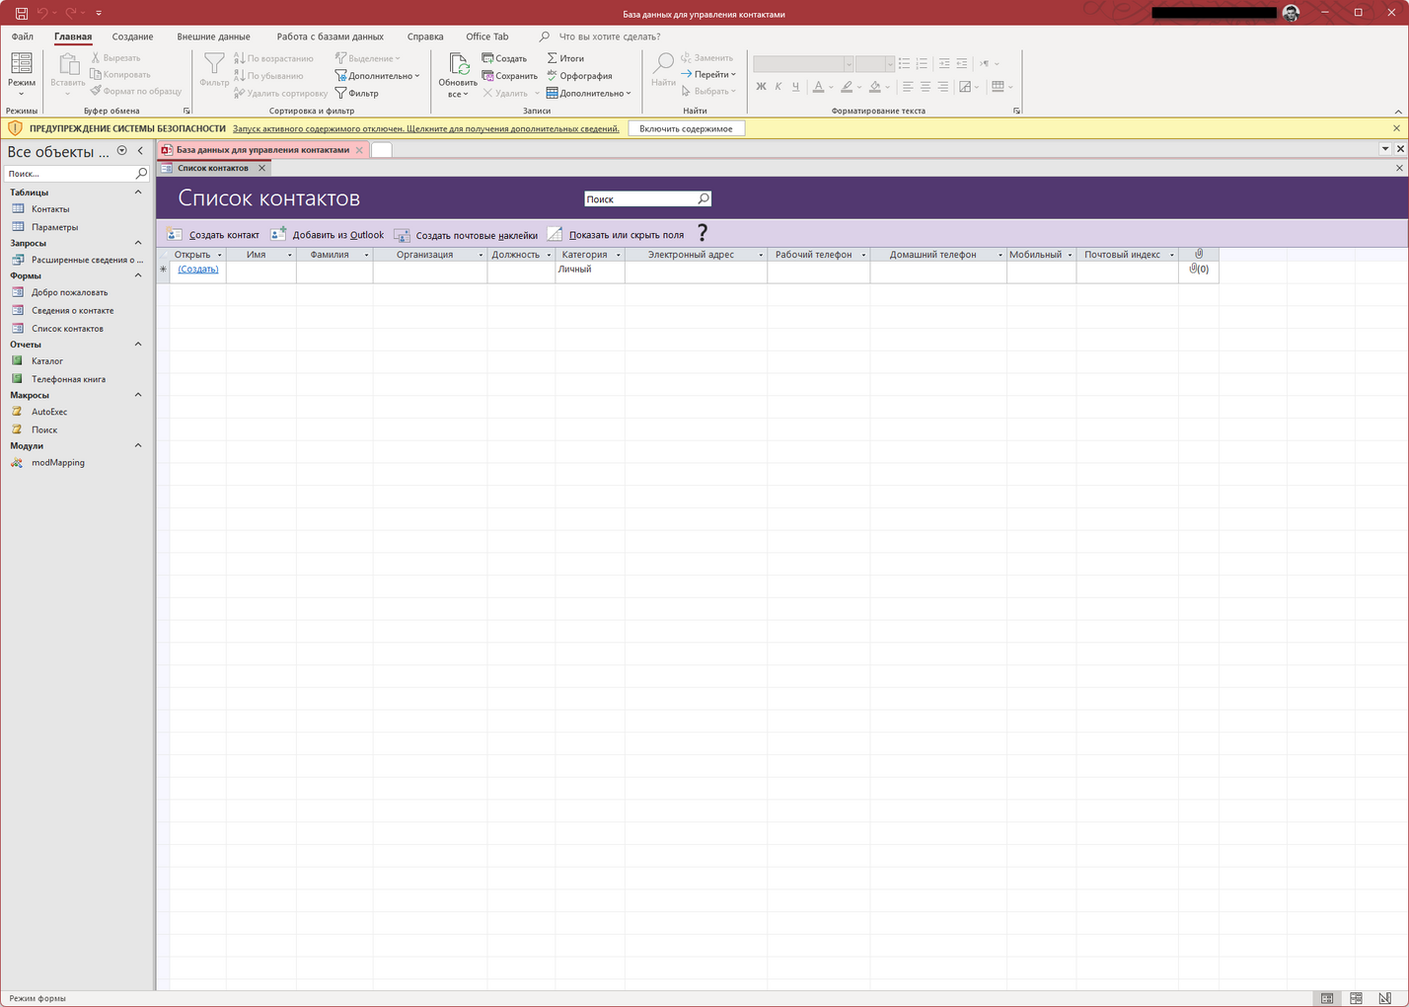Click the navigation pane Поиск field
The height and width of the screenshot is (1007, 1409).
[69, 173]
